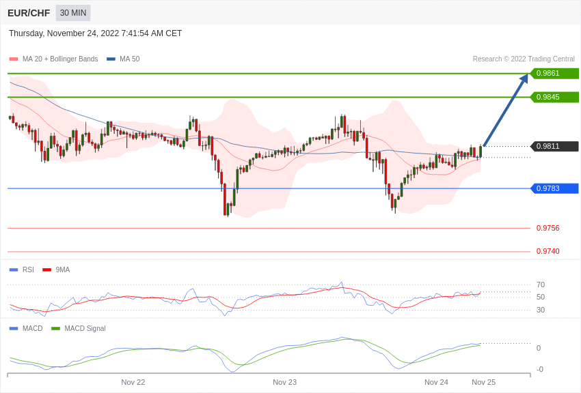This screenshot has height=393, width=581.
Task: Click the Research © 2022 Trading Central credit
Action: click(524, 59)
